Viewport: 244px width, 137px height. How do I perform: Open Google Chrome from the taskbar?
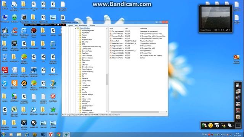pos(59,134)
